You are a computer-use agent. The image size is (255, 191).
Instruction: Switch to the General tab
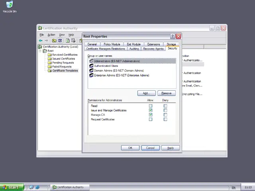click(x=92, y=44)
